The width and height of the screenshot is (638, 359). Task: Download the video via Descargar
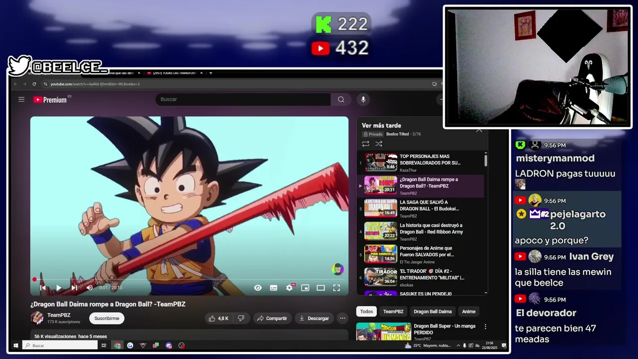click(x=314, y=318)
